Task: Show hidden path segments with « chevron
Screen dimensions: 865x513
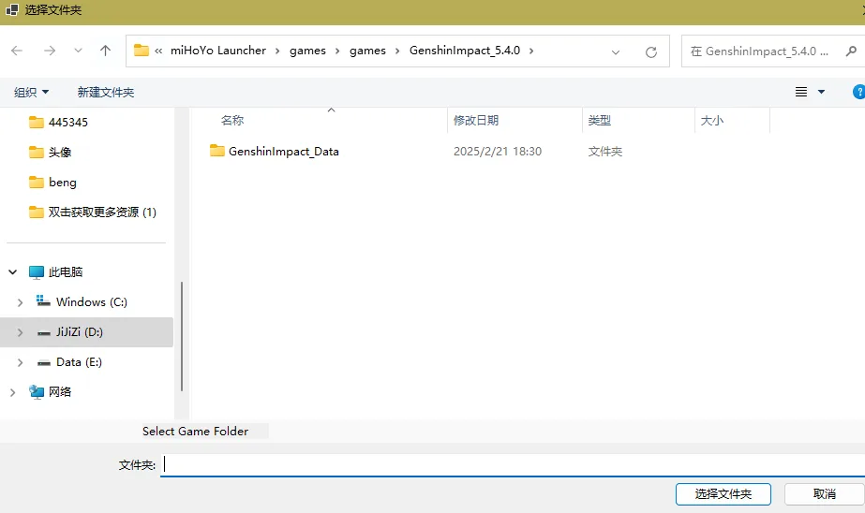Action: click(x=158, y=51)
